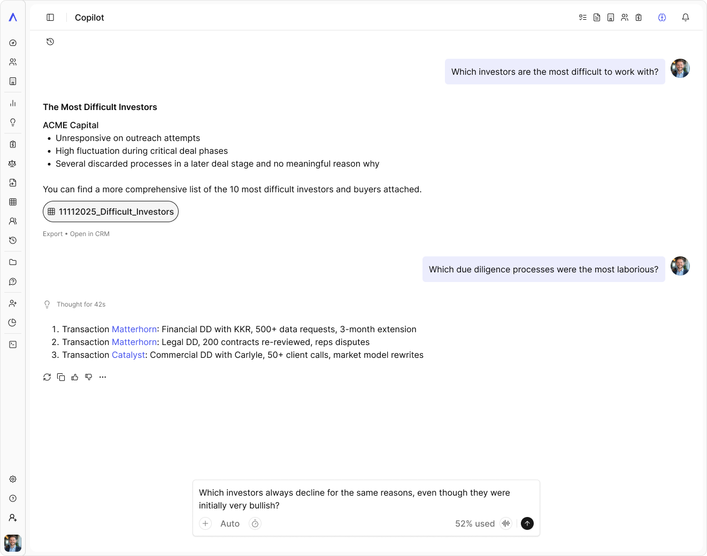Click 'Open in CRM' link

(90, 234)
